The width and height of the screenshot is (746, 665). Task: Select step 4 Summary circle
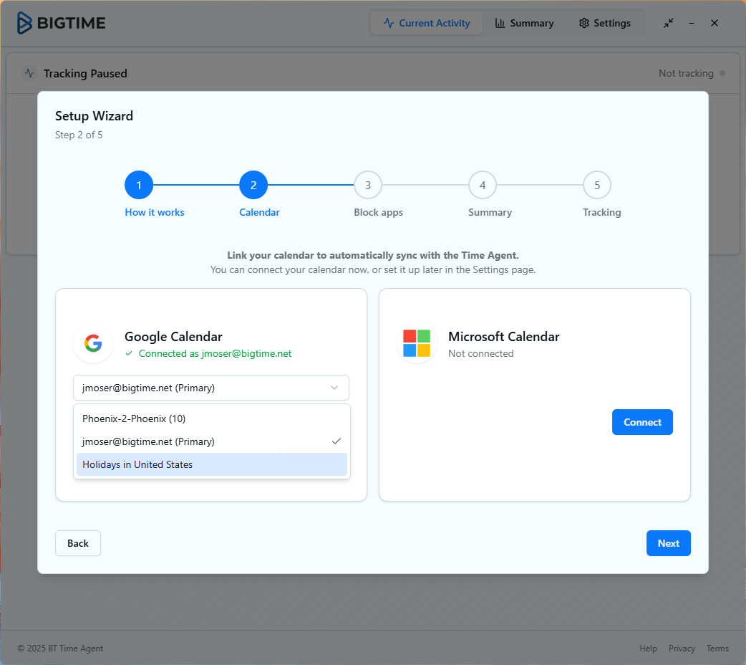pyautogui.click(x=483, y=185)
